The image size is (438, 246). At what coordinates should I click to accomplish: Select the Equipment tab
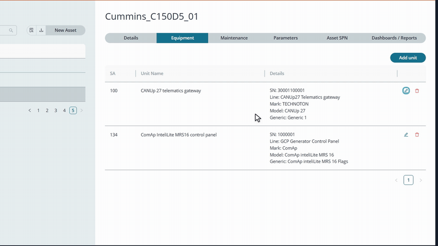coord(182,38)
